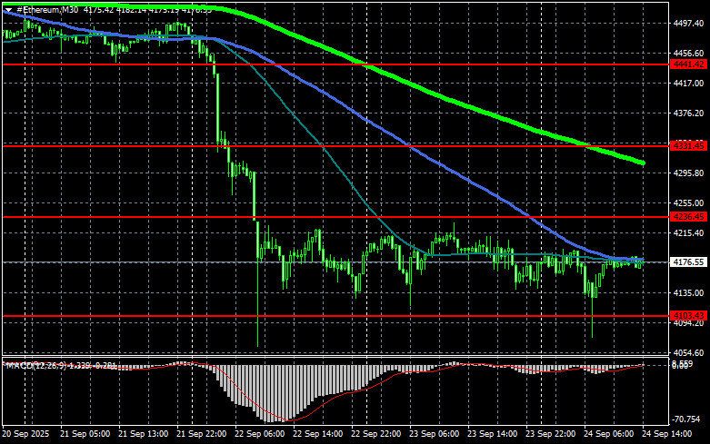This screenshot has width=710, height=444.
Task: Open the chart menu triangle beside #Ethereum
Action: point(8,9)
